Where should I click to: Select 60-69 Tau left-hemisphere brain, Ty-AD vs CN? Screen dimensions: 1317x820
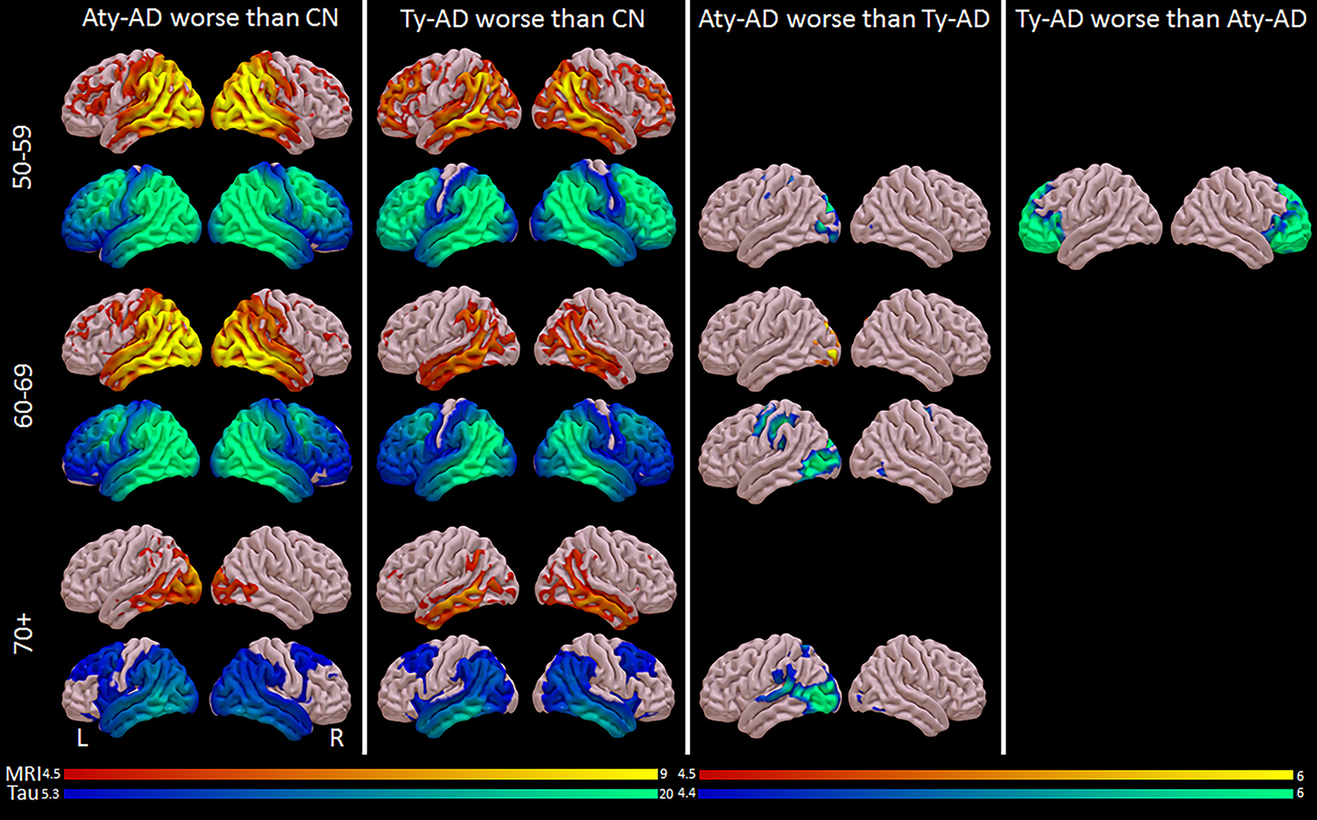446,450
